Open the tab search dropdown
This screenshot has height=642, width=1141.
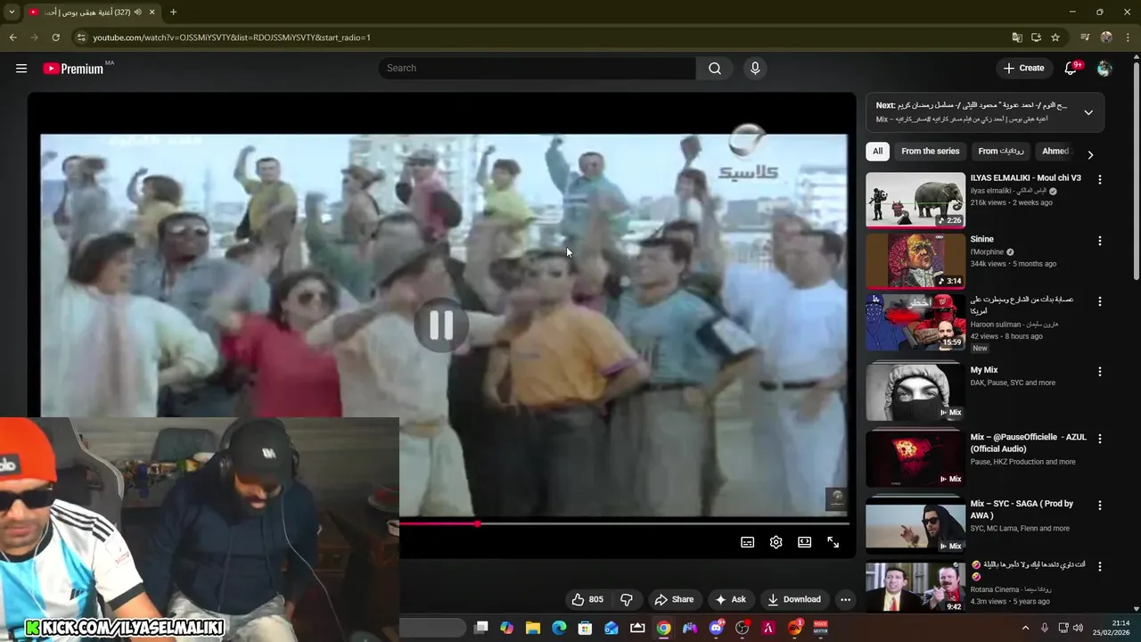tap(12, 12)
